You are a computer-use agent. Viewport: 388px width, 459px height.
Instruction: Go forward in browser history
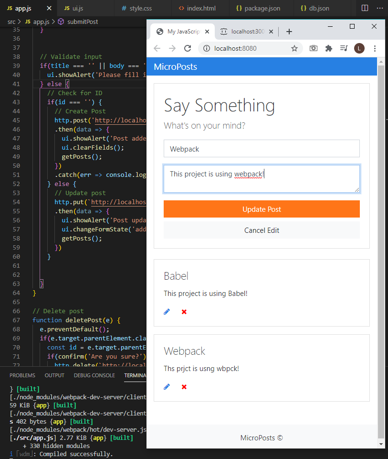[x=172, y=48]
